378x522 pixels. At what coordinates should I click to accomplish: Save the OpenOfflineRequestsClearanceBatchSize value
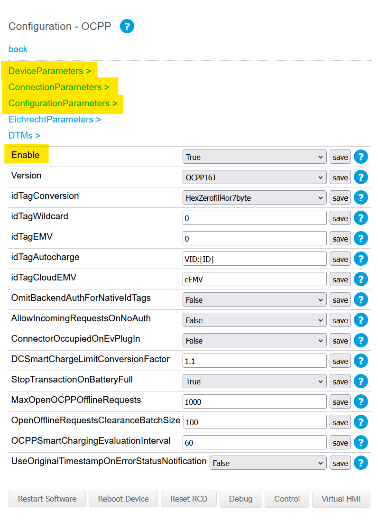coord(340,422)
